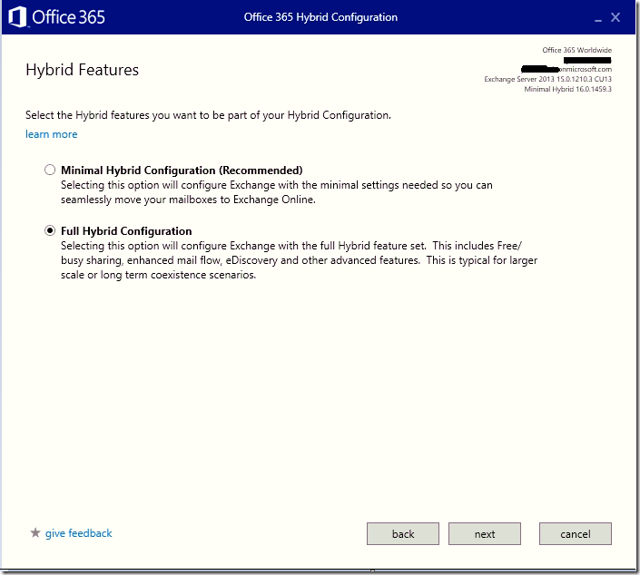Open the learn more link
This screenshot has height=575, width=640.
click(x=52, y=134)
